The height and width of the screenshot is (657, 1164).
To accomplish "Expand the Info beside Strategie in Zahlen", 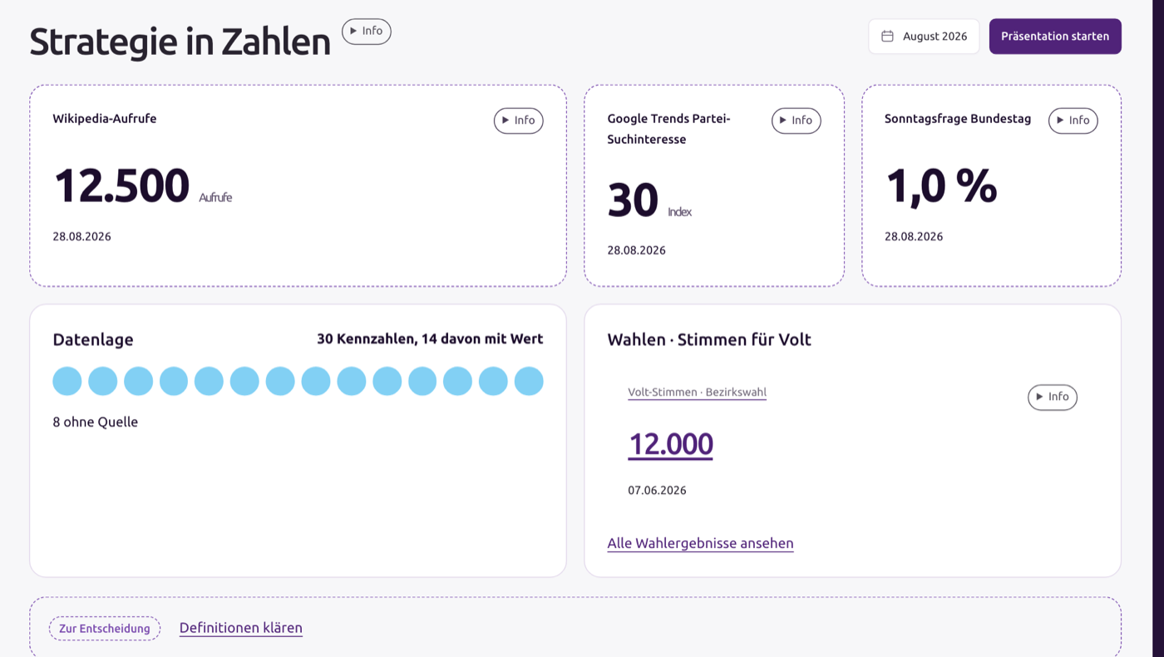I will (367, 32).
